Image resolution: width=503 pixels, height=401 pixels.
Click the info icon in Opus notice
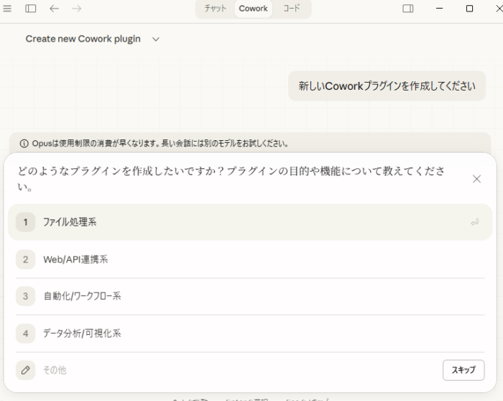(x=24, y=143)
